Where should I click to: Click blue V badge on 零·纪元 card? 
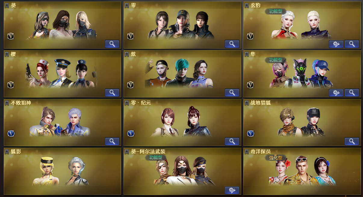tap(131, 133)
